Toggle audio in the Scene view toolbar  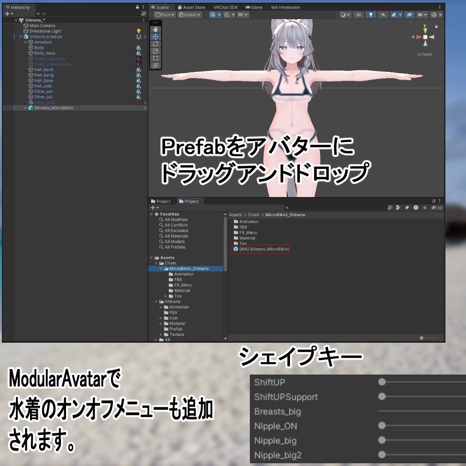383,15
